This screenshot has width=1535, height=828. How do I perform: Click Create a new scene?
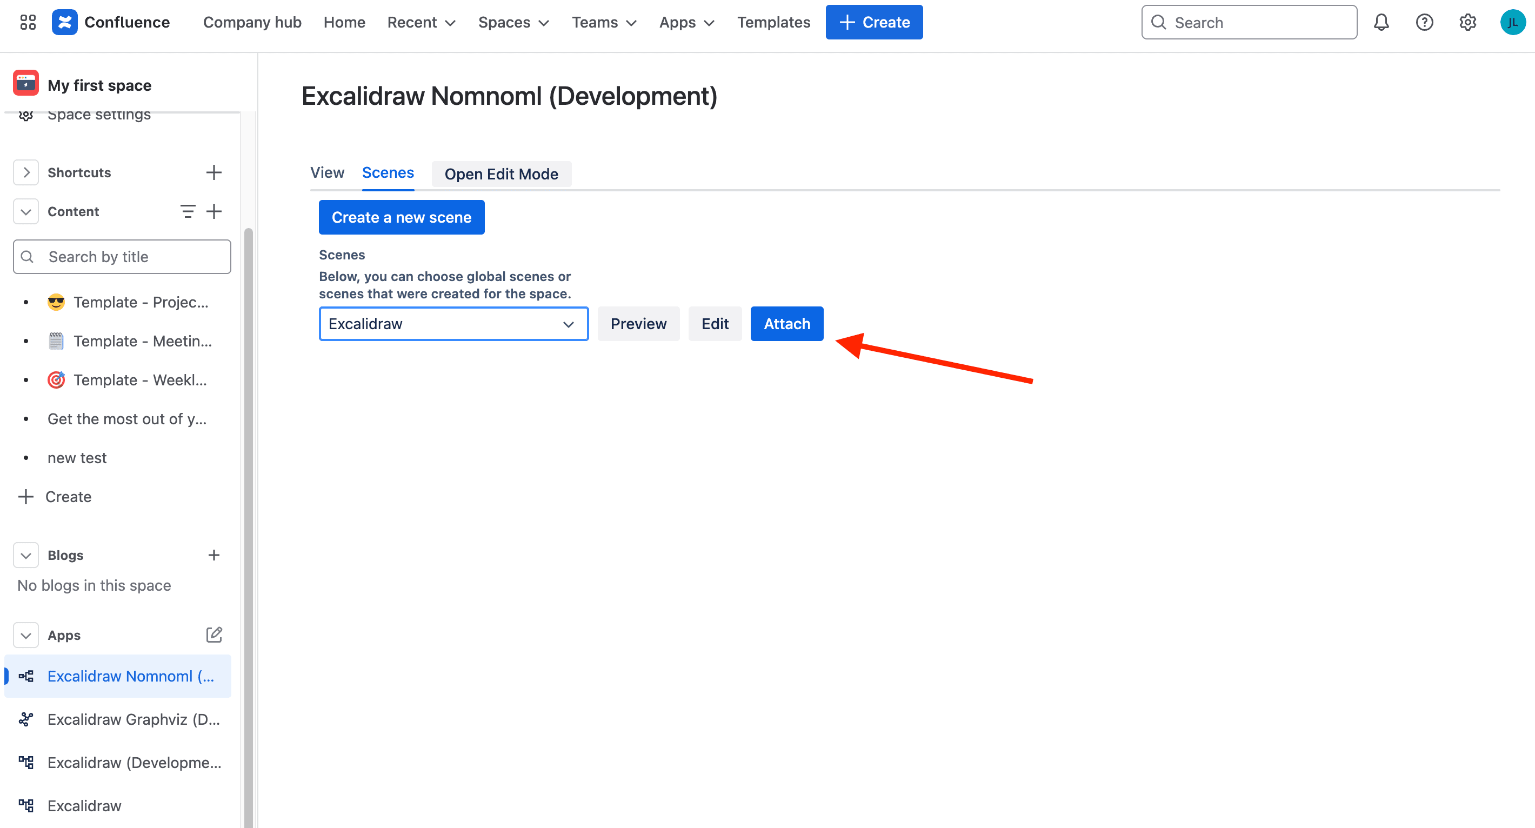[x=402, y=217]
